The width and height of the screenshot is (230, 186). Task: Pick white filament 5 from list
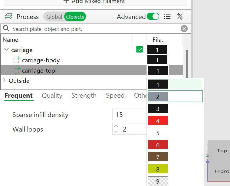[158, 132]
